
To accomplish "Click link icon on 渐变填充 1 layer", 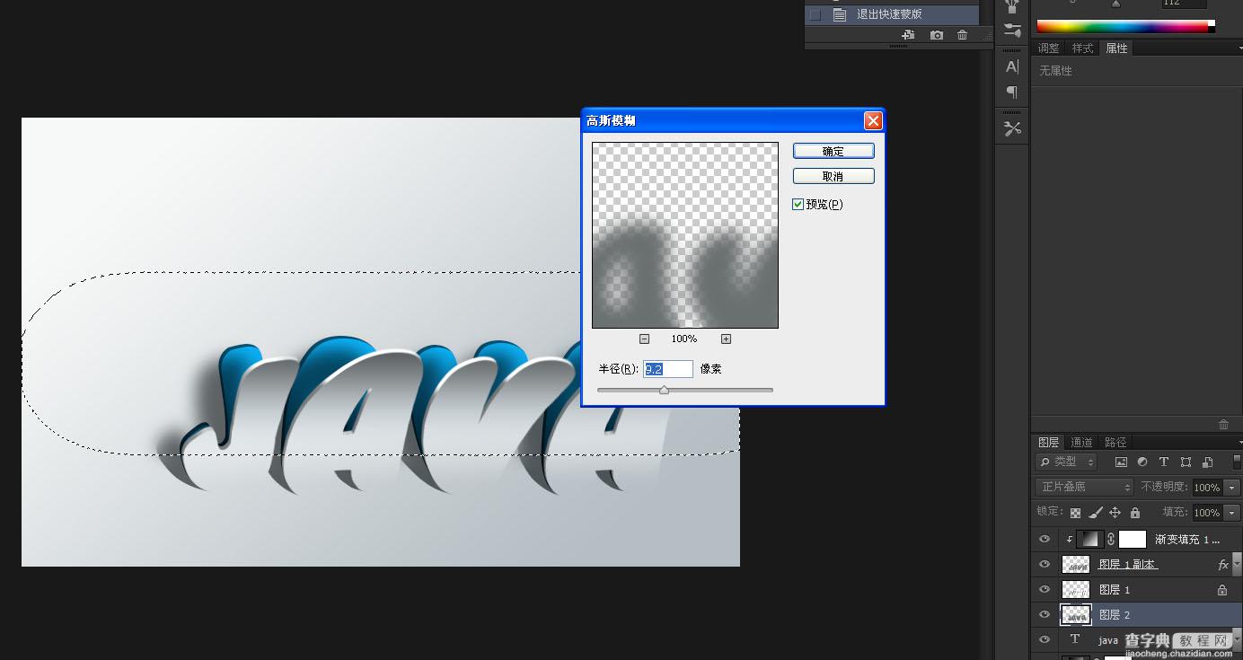I will [x=1111, y=539].
